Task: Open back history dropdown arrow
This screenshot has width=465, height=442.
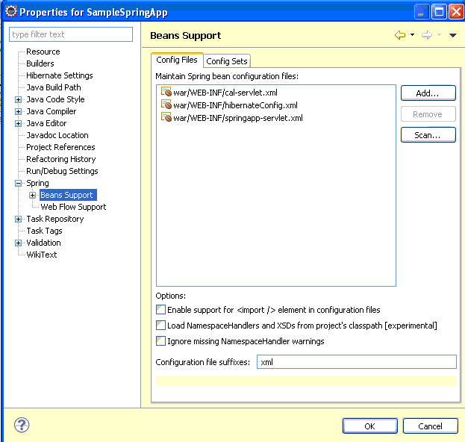Action: tap(412, 35)
